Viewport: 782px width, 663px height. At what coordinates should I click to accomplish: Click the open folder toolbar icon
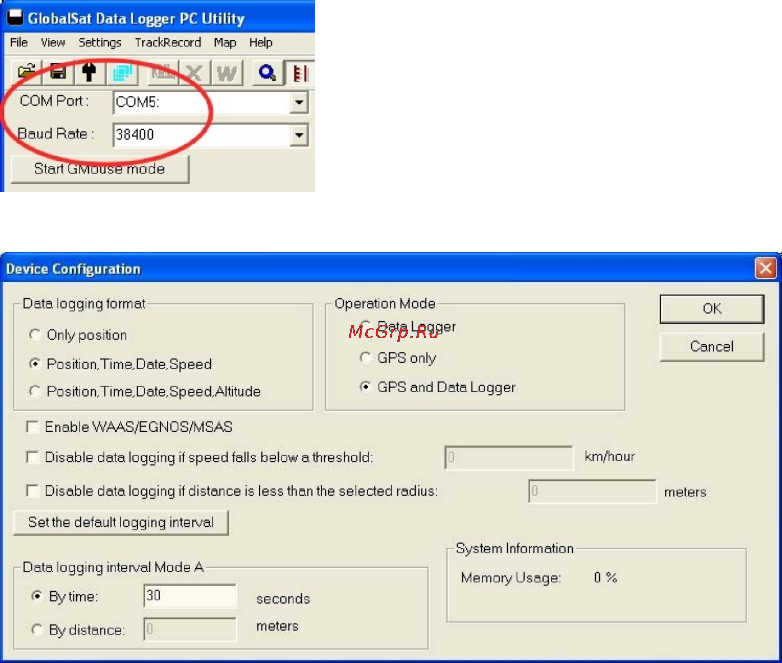point(26,72)
